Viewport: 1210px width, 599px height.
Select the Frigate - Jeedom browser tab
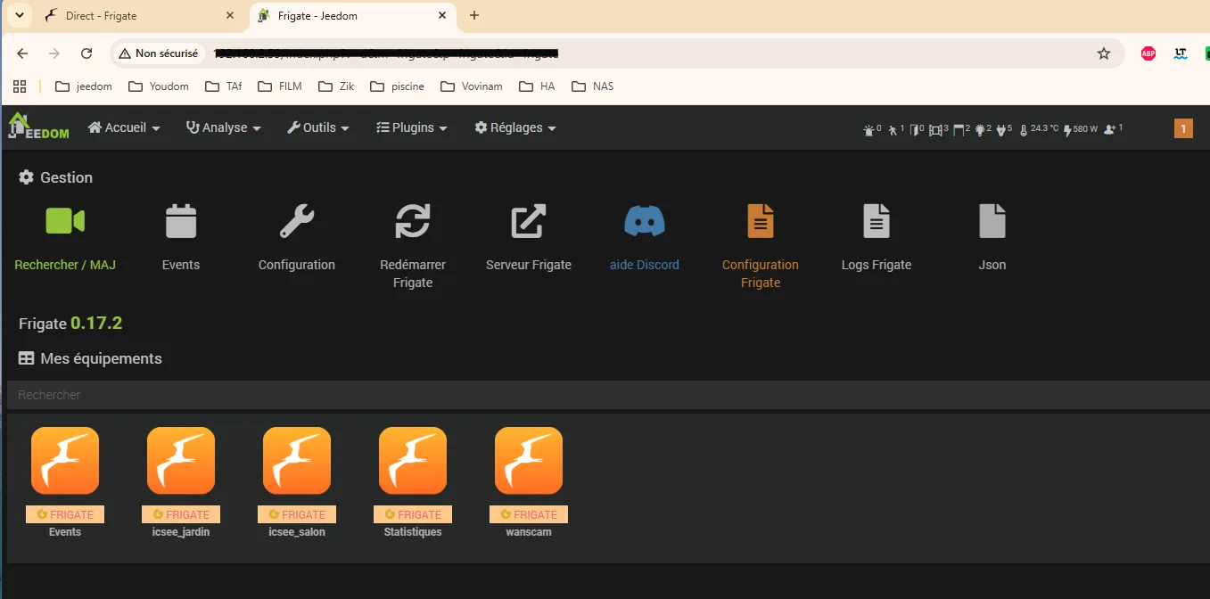tap(352, 16)
